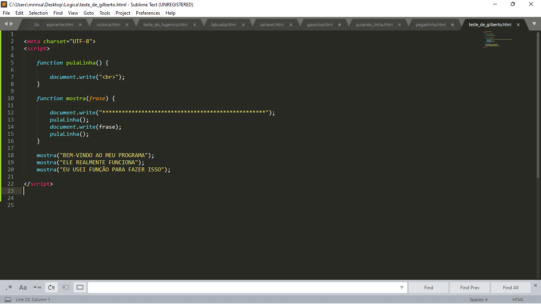Switch to the variavel.html tab
The height and width of the screenshot is (304, 541).
(x=272, y=25)
